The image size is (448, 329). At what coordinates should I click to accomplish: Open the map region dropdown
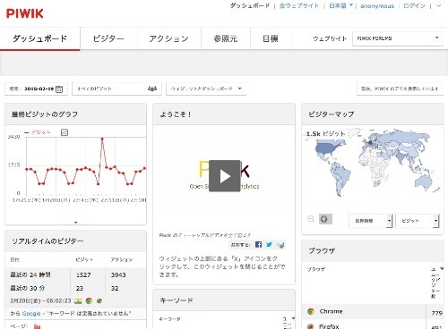(370, 221)
